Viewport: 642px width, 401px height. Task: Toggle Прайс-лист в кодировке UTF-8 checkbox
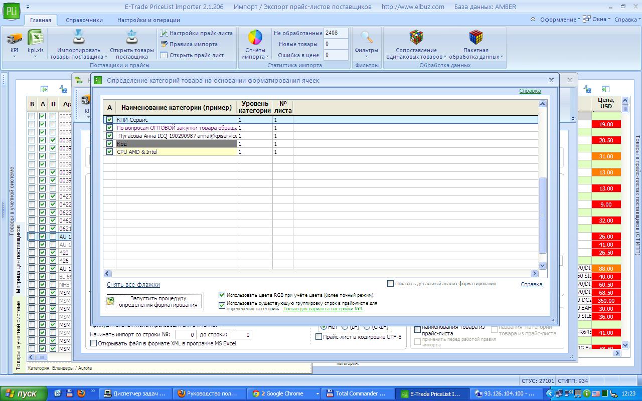[318, 337]
